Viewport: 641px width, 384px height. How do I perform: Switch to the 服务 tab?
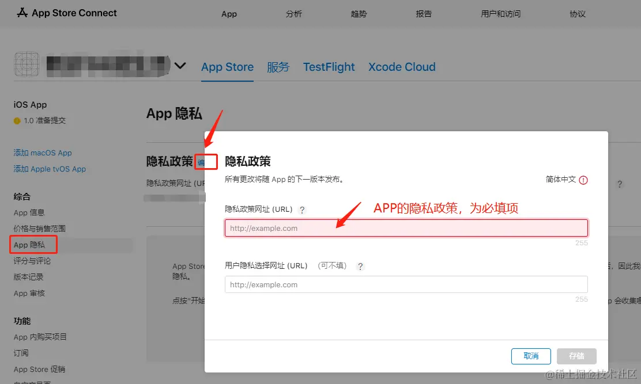(x=278, y=67)
